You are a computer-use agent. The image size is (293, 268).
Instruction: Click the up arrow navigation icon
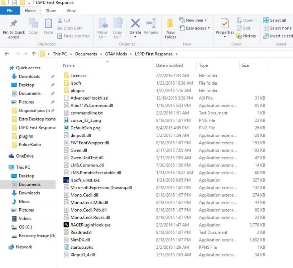(34, 54)
